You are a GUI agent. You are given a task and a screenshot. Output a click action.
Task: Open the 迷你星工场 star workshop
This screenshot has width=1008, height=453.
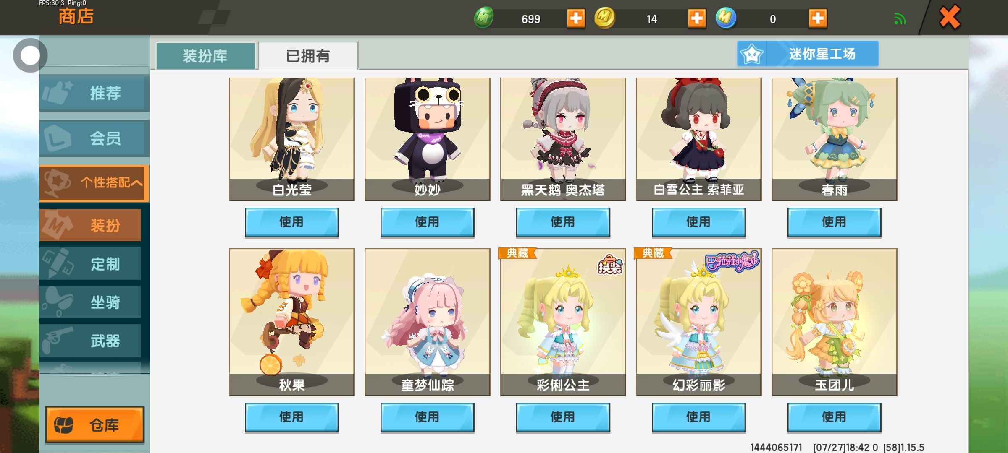click(x=808, y=54)
